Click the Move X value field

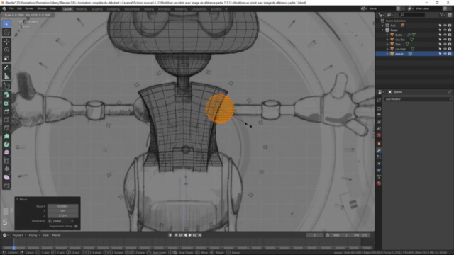[x=63, y=206]
